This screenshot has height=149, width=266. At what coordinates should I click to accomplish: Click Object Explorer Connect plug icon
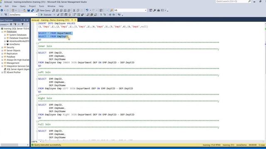point(11,24)
